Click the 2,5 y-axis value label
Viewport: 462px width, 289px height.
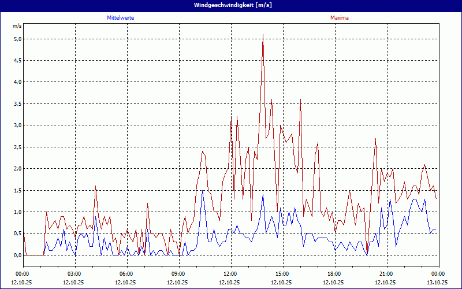[x=17, y=147]
